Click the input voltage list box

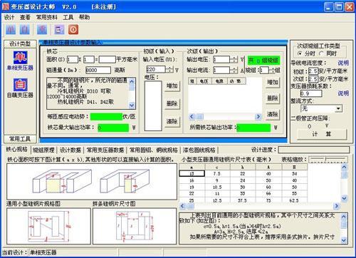[x=153, y=105]
